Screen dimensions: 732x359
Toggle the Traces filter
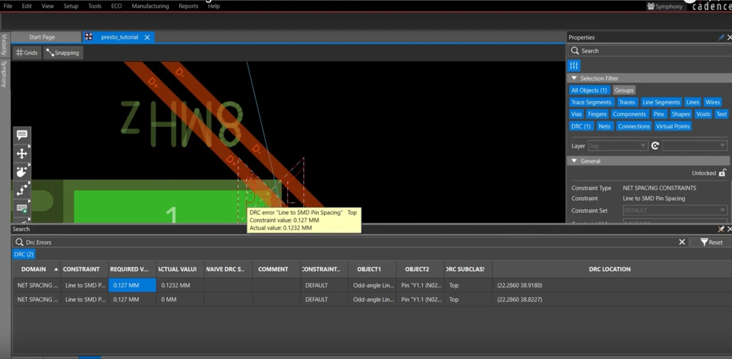coord(627,102)
